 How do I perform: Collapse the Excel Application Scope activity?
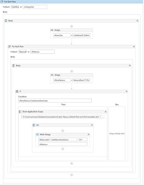105,111
